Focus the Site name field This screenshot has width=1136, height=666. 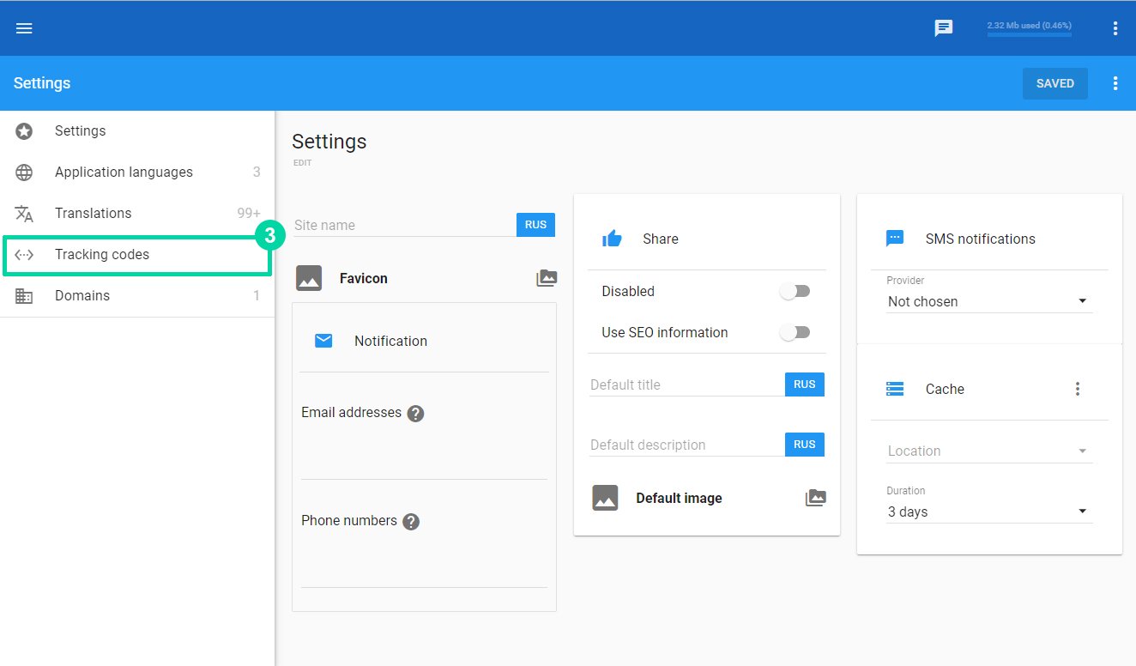tap(404, 225)
